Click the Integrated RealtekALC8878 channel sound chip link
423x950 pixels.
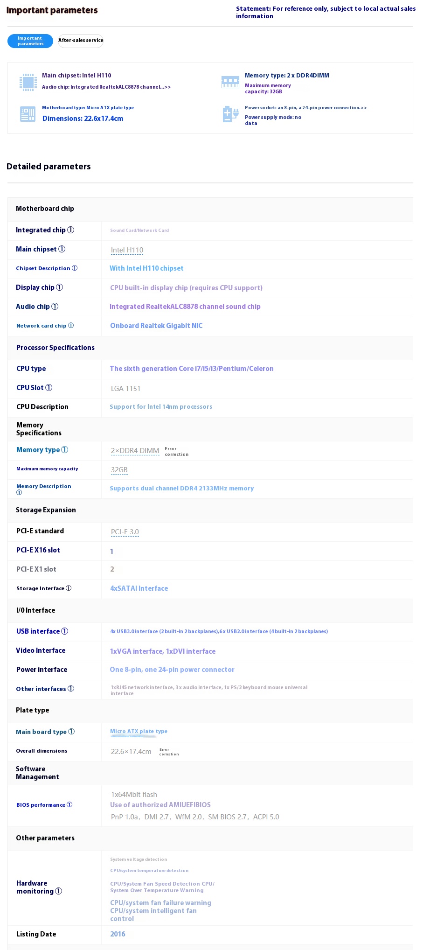click(185, 307)
